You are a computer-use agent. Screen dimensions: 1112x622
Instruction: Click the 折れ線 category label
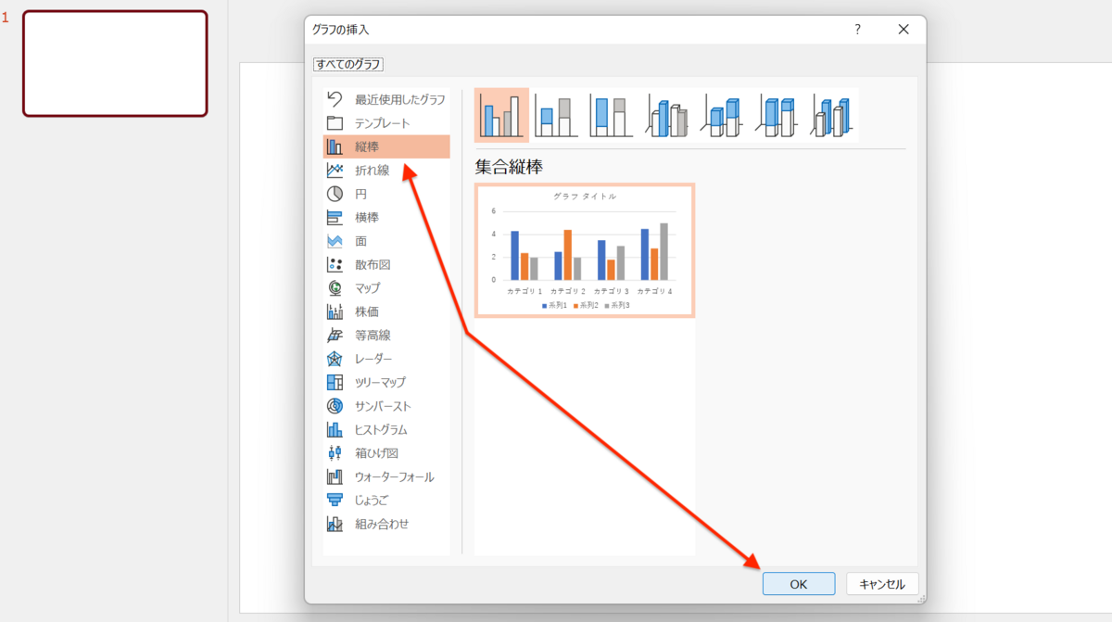(x=373, y=171)
